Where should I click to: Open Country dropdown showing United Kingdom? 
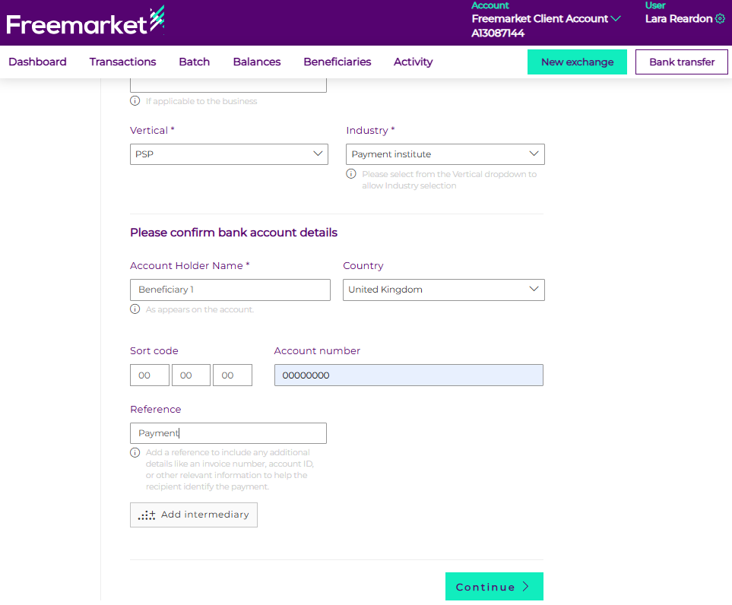click(x=443, y=290)
